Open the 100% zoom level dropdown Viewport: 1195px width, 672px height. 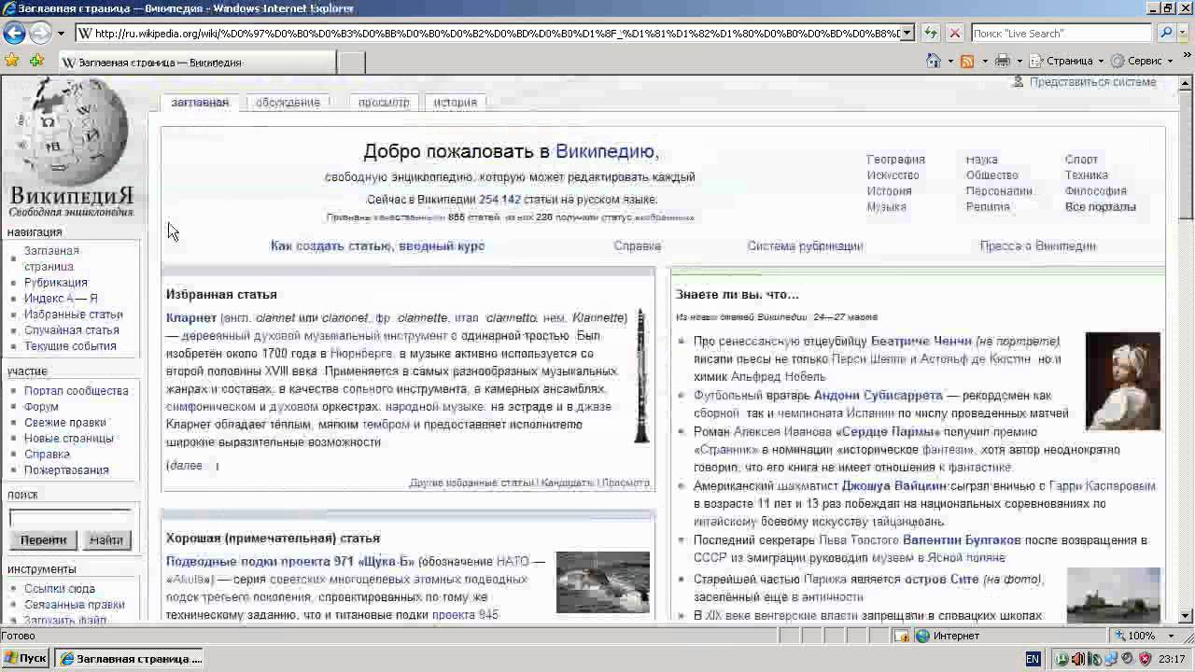(x=1172, y=637)
